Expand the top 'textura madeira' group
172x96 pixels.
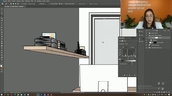click(148, 33)
